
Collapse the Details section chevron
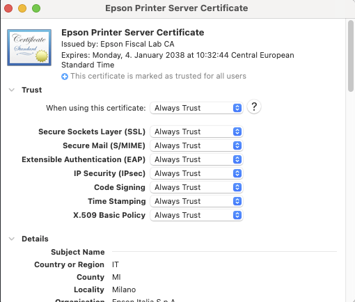[12, 239]
